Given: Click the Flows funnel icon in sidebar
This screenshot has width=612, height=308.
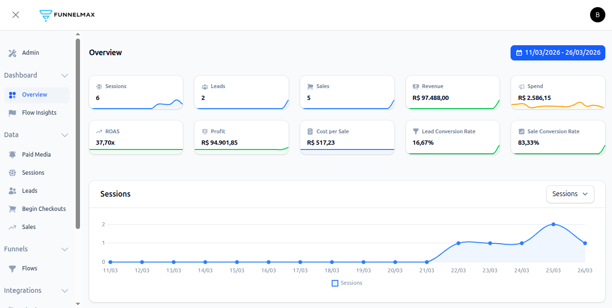Looking at the screenshot, I should [12, 268].
